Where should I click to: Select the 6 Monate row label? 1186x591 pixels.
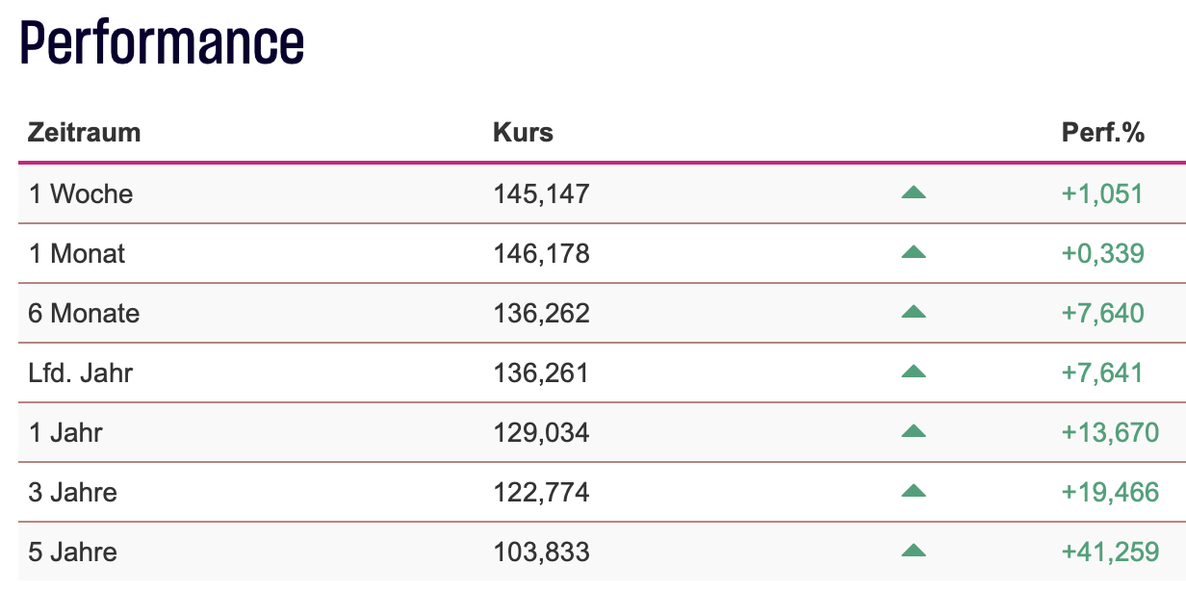(x=84, y=313)
